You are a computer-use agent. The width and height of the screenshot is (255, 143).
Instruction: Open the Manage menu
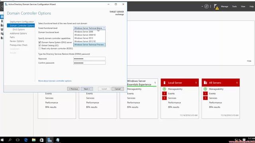pos(224,6)
